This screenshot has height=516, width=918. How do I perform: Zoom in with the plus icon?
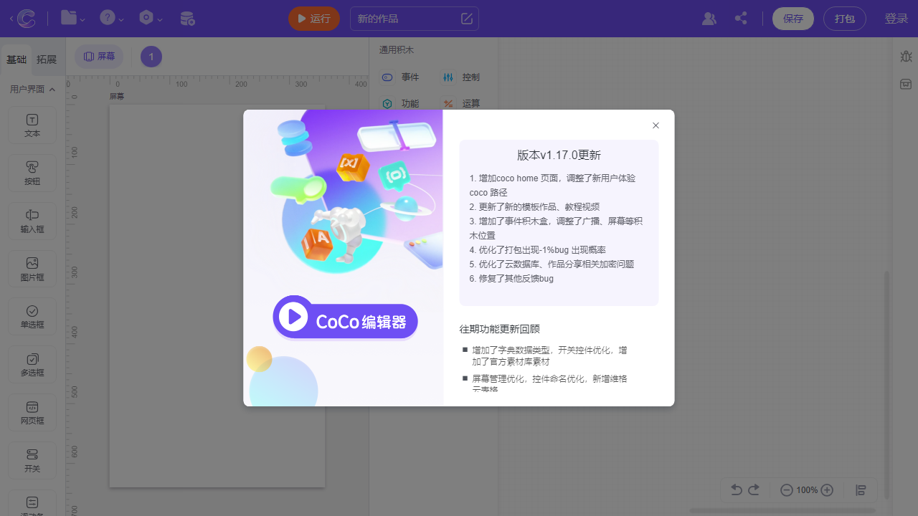click(827, 490)
